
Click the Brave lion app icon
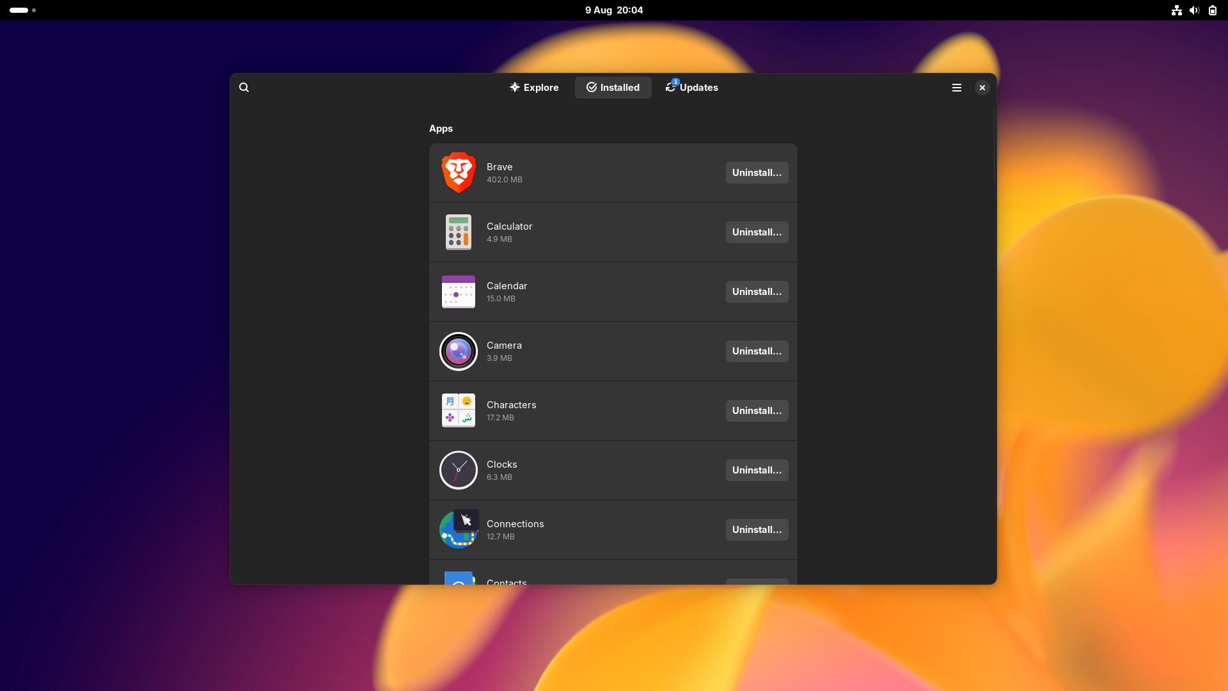(x=459, y=173)
